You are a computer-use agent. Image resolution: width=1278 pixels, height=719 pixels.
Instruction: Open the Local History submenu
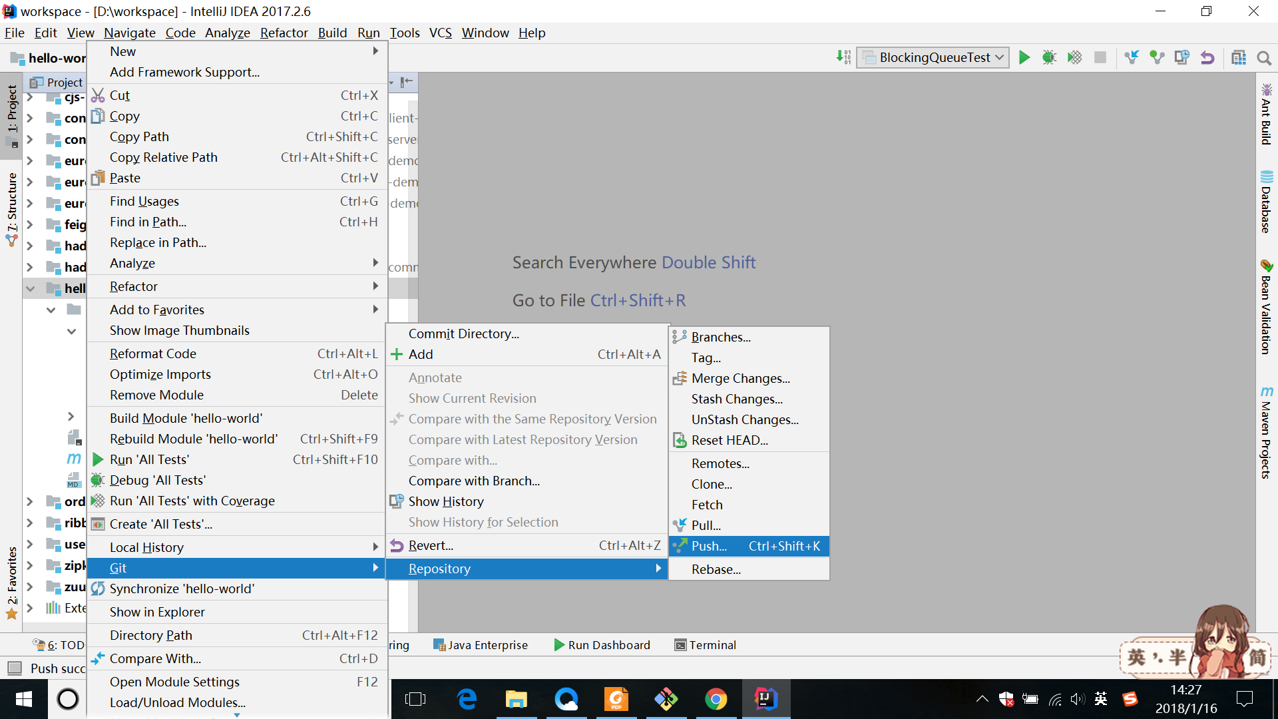pos(237,548)
